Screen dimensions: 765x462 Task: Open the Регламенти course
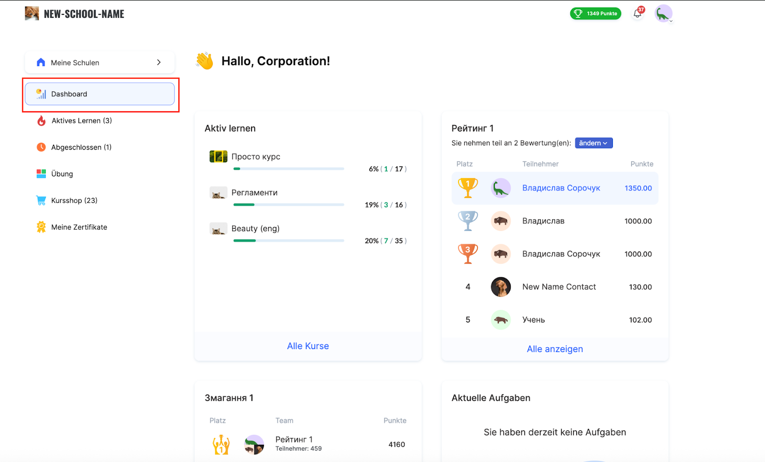tap(254, 193)
